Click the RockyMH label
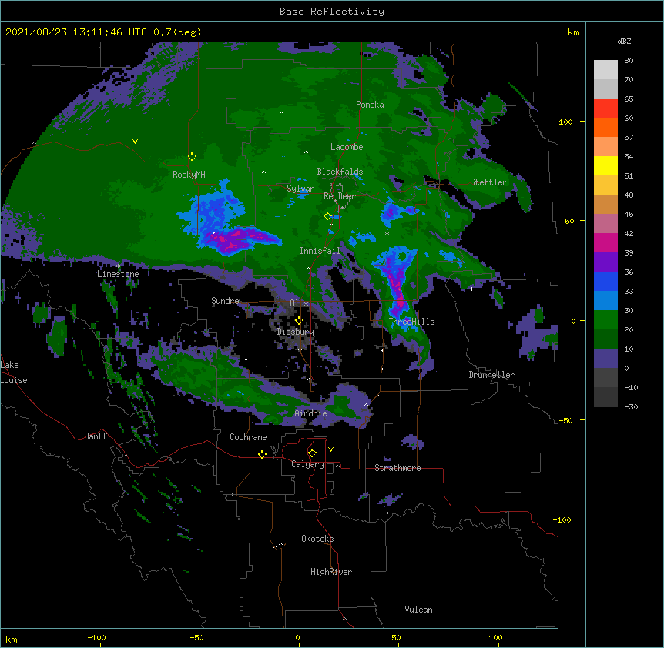This screenshot has height=648, width=664. pyautogui.click(x=189, y=174)
